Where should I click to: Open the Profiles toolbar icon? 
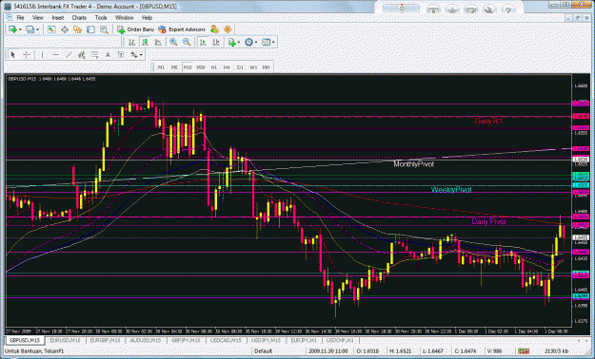[30, 29]
